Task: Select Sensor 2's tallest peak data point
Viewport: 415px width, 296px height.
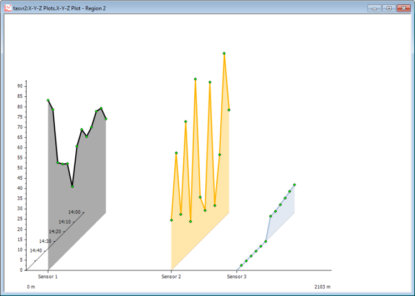Action: (x=224, y=54)
